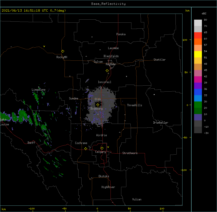Click the km unit label at top right
217x212 pixels.
click(x=187, y=11)
